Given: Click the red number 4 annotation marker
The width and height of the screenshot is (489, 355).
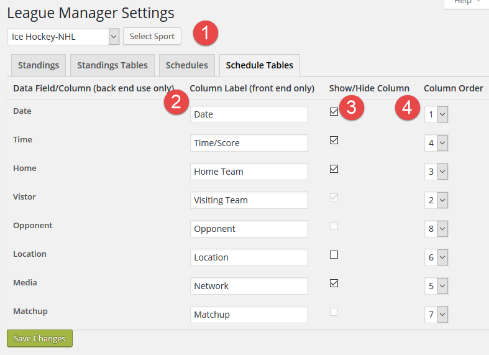Looking at the screenshot, I should pos(407,108).
